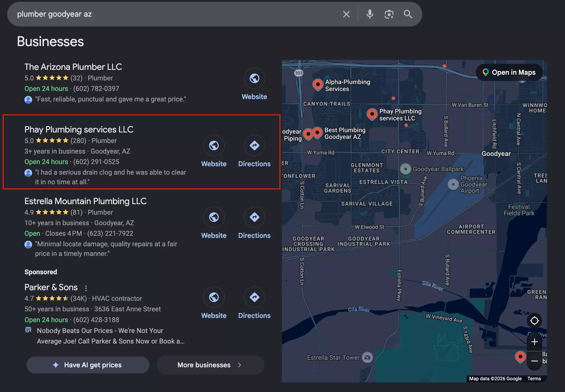The height and width of the screenshot is (392, 565).
Task: Click the storefront ad icon under Parker & Sons
Action: [28, 330]
